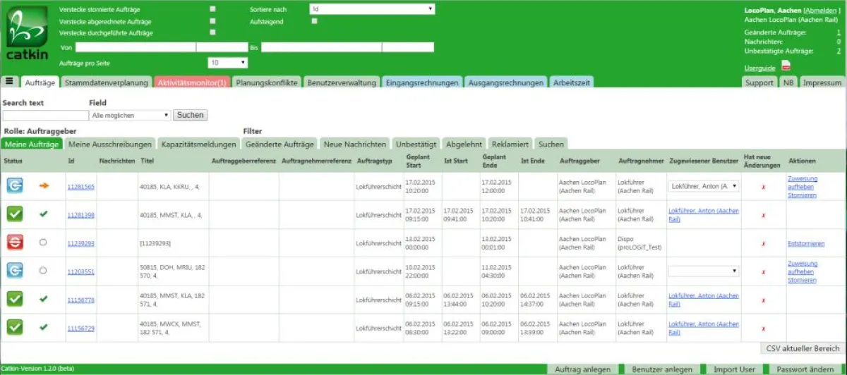
Task: Toggle Verstecke abgerechnete Aufträge checkbox
Action: (x=212, y=21)
